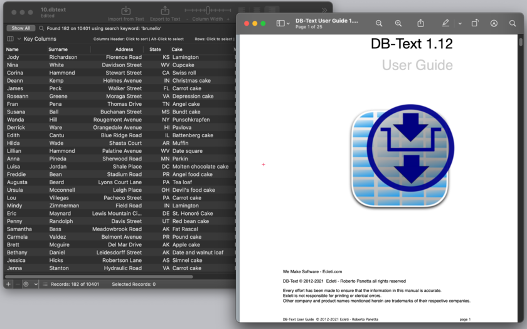The height and width of the screenshot is (329, 527).
Task: Click the DB-Text app logo in PDF
Action: (x=402, y=156)
